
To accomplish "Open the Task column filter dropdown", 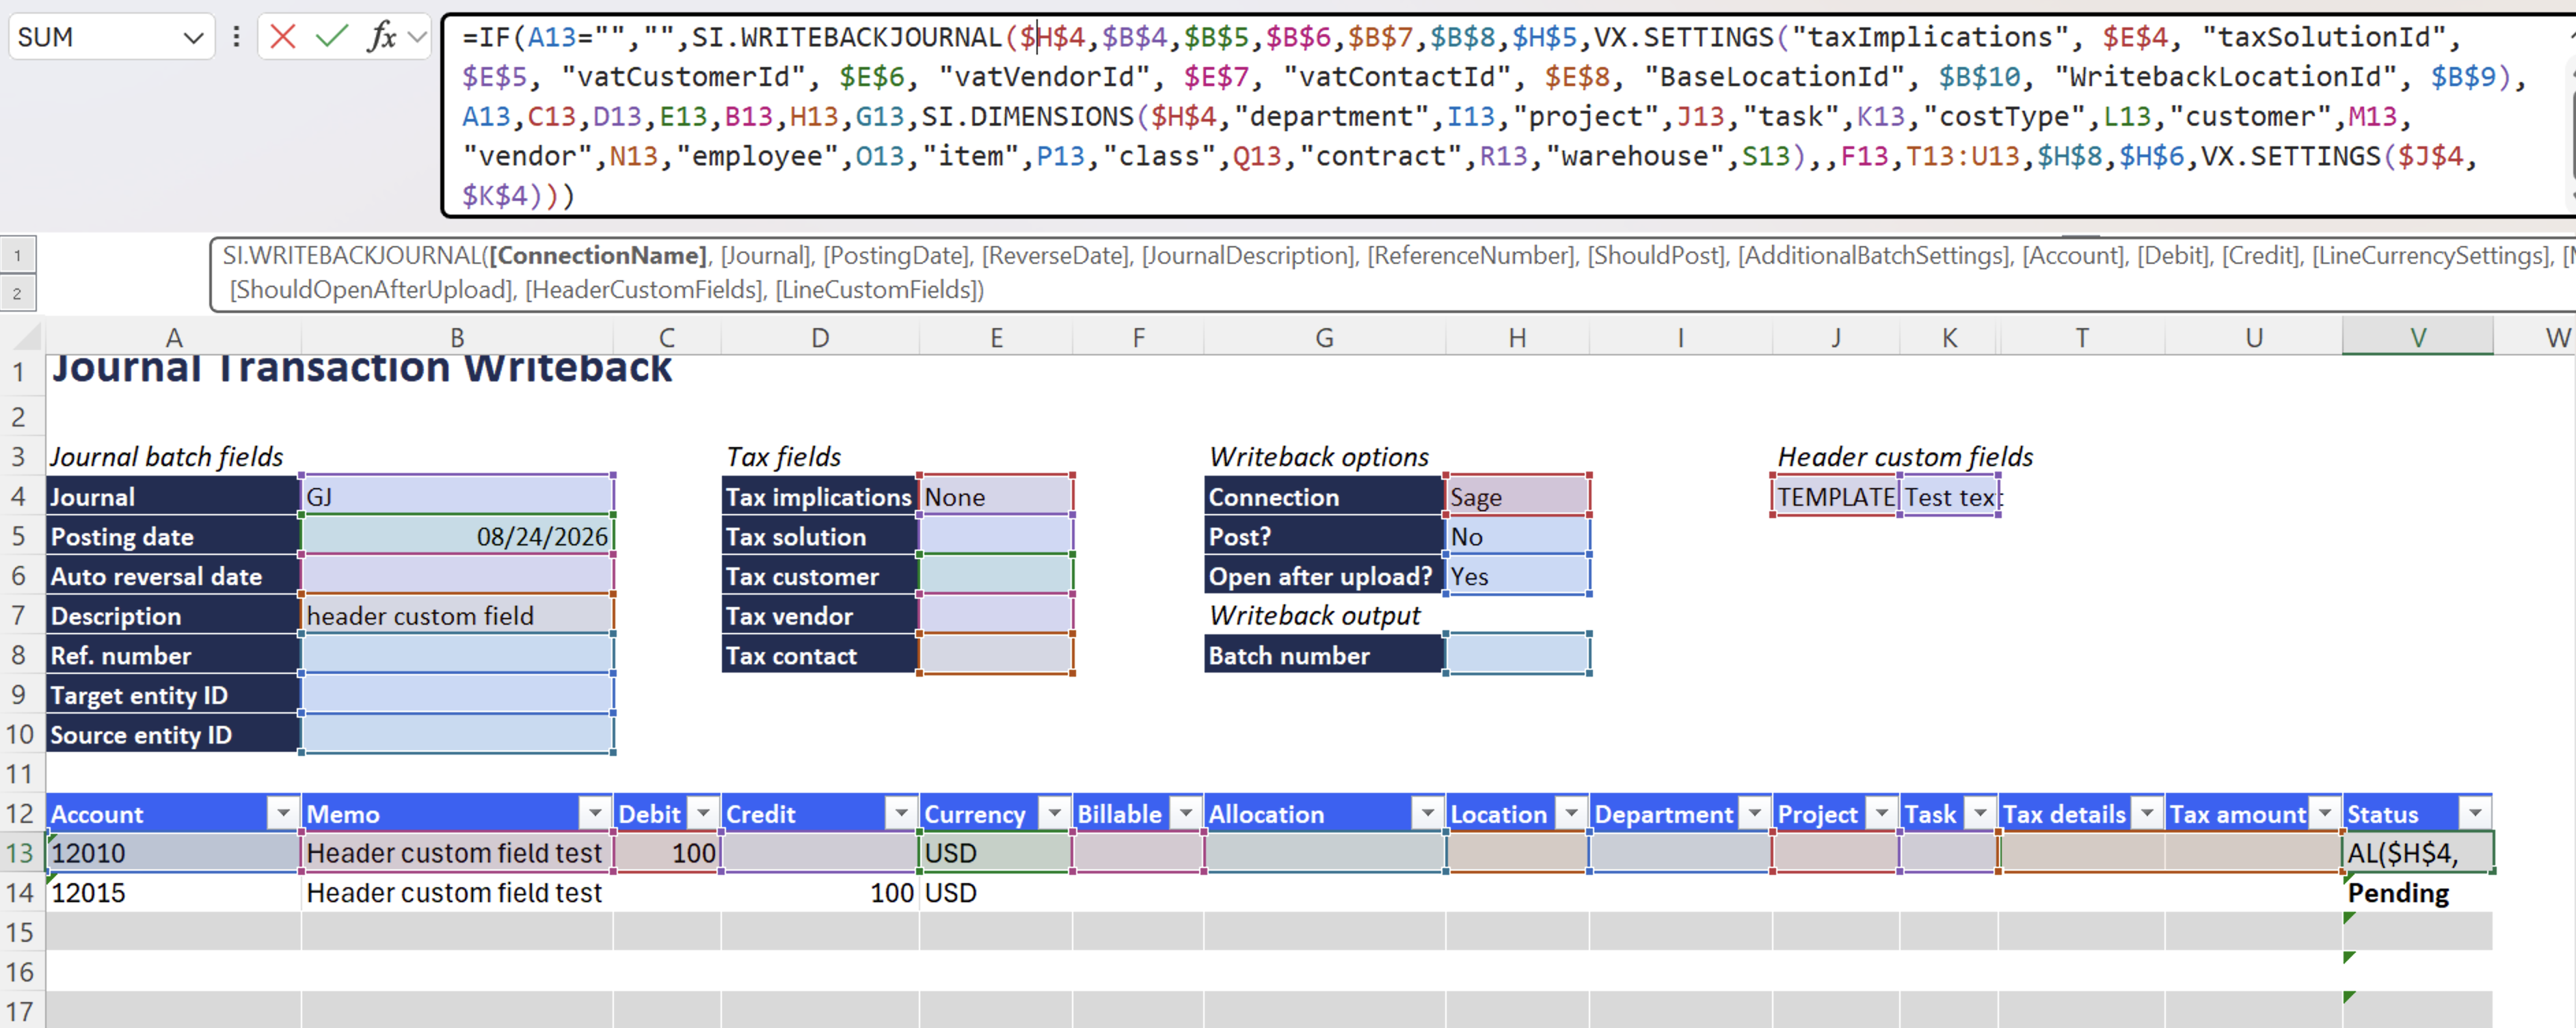I will [x=1981, y=813].
